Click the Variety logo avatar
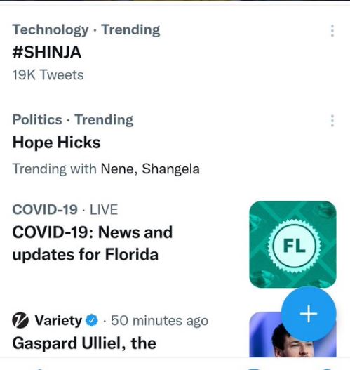This screenshot has width=350, height=370. (x=20, y=320)
